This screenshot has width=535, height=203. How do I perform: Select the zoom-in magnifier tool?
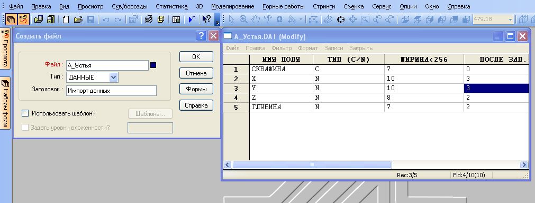(x=243, y=20)
